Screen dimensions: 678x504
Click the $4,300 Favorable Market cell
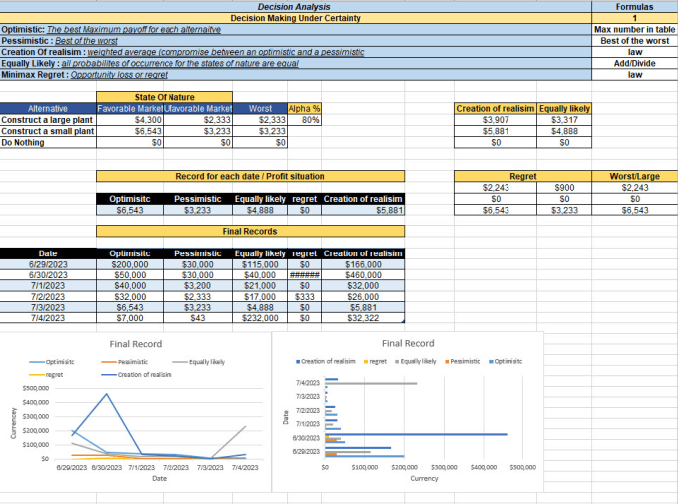click(130, 119)
